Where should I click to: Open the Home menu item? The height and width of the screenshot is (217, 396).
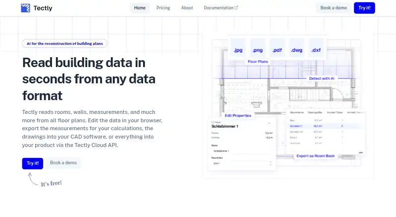pos(140,8)
